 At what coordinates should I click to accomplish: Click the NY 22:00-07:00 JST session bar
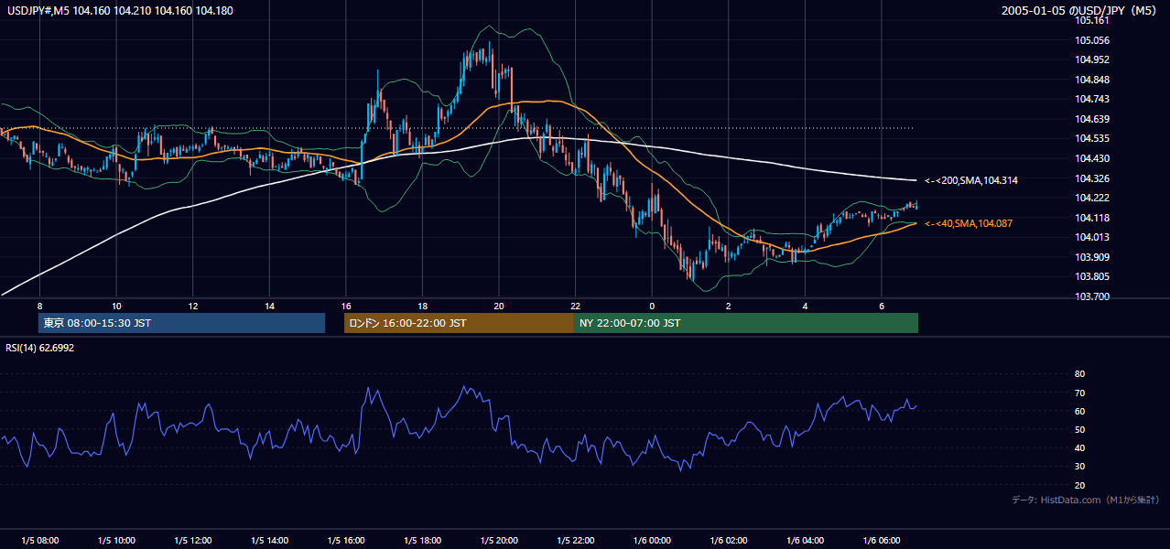[746, 323]
